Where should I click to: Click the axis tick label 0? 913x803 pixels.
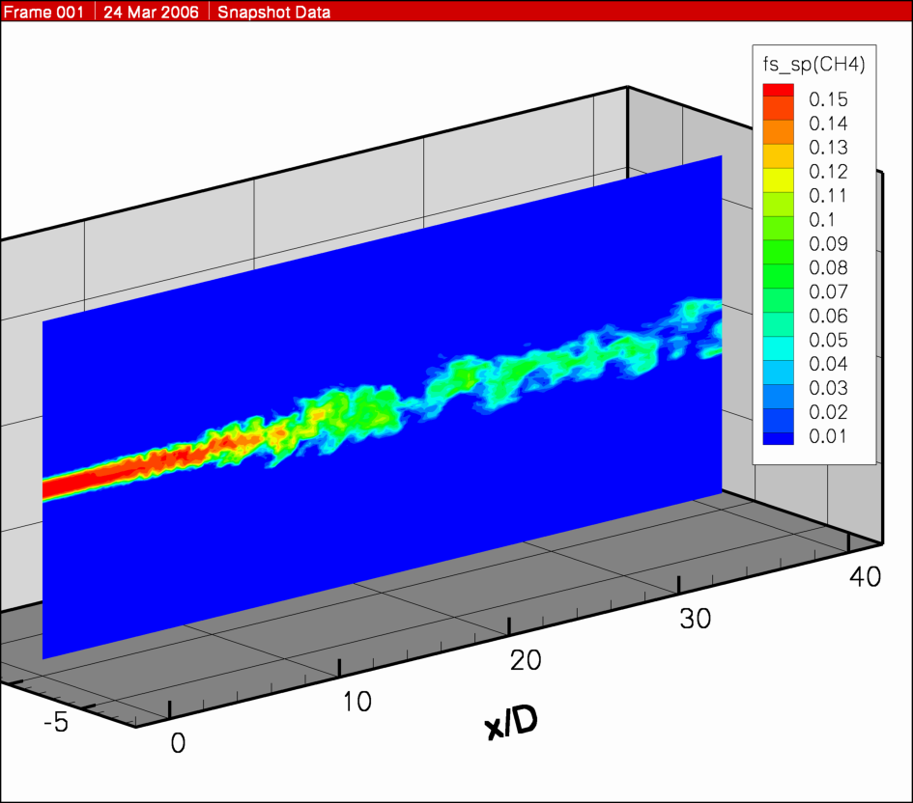pos(177,742)
